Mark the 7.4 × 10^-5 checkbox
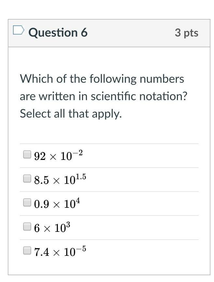This screenshot has height=282, width=214. 27,250
